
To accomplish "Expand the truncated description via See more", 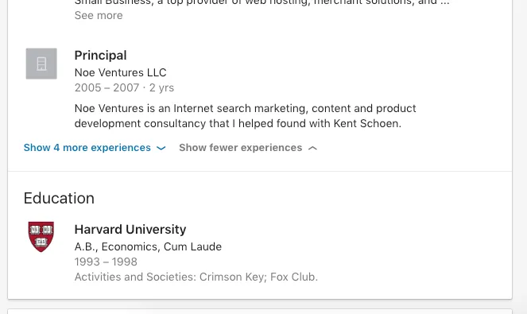I will point(99,15).
